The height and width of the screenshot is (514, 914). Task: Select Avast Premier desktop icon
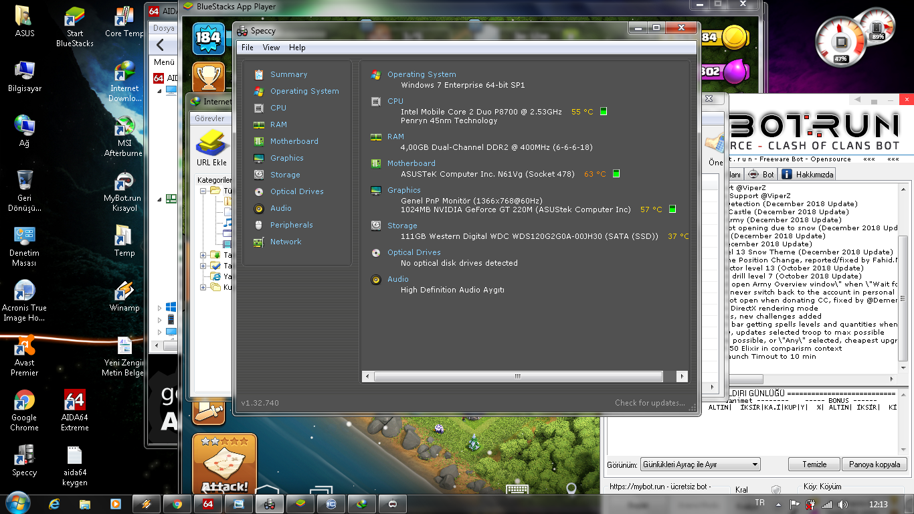25,355
